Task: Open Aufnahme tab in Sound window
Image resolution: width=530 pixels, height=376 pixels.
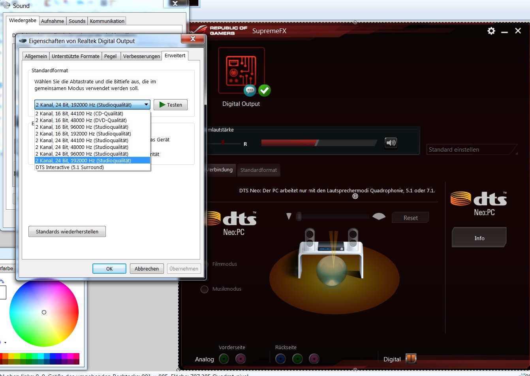Action: click(53, 21)
